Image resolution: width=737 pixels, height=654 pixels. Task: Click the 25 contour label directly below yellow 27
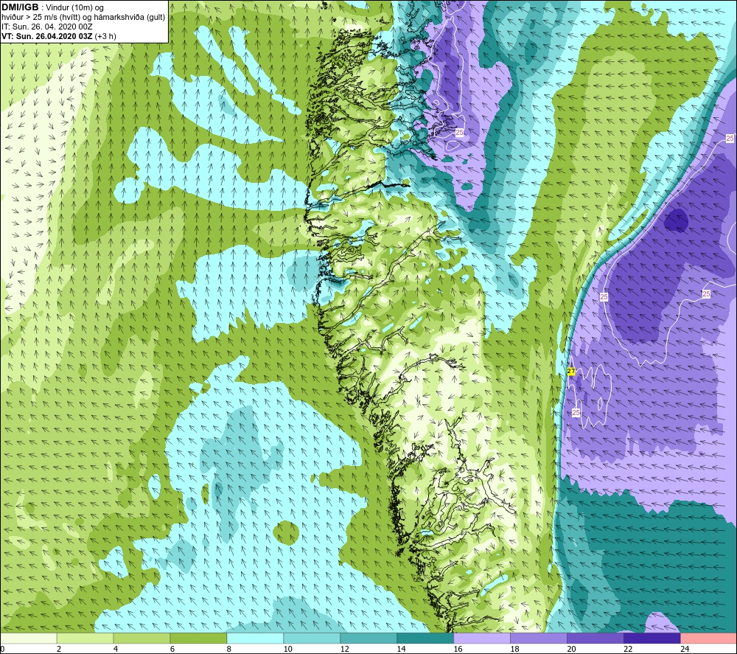point(576,413)
